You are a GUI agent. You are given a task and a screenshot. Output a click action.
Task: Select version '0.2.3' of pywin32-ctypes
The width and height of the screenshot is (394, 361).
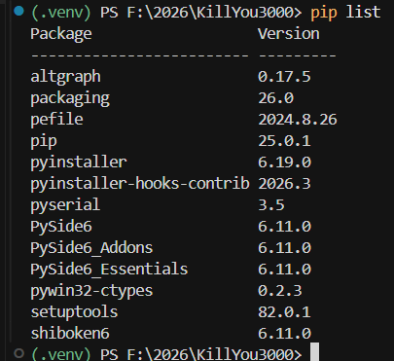tap(280, 291)
